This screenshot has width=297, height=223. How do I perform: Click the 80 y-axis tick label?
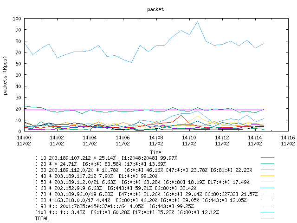(19, 41)
